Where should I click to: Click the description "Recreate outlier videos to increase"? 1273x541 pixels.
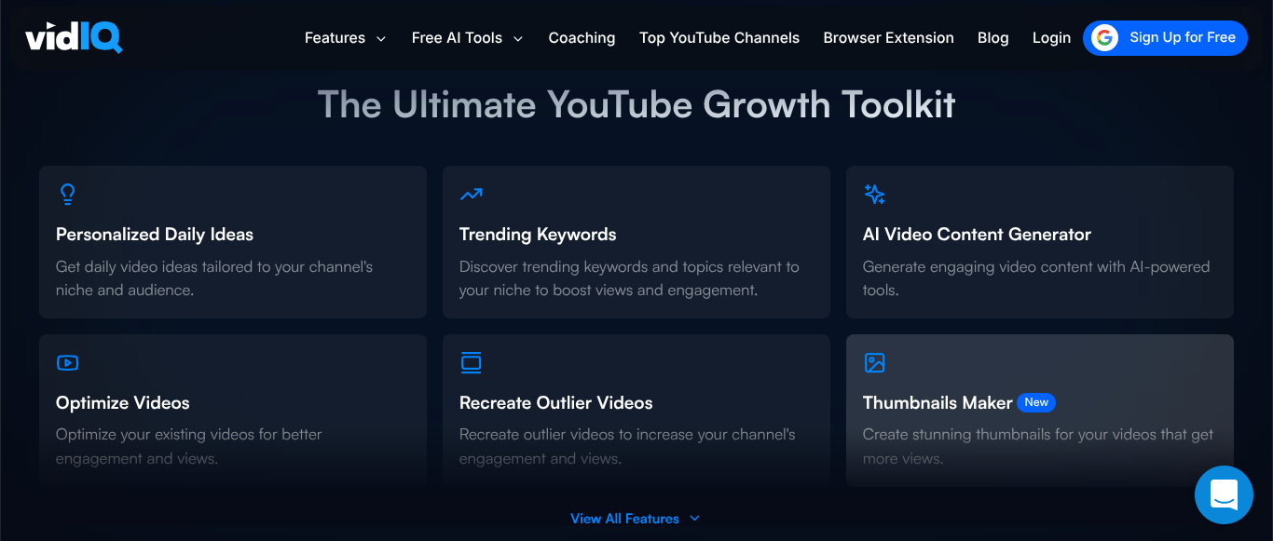[x=627, y=446]
